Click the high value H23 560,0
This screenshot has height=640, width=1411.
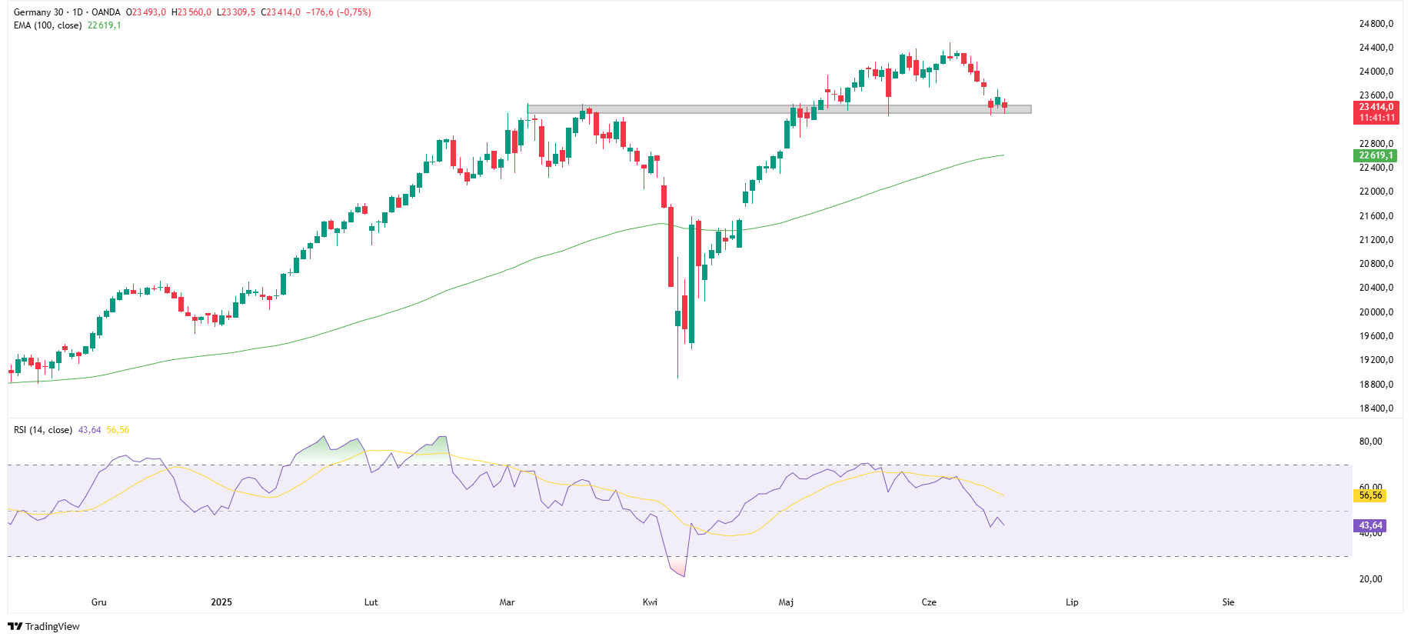point(191,12)
